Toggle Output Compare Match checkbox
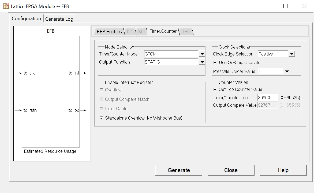Image resolution: width=314 pixels, height=193 pixels. click(101, 99)
